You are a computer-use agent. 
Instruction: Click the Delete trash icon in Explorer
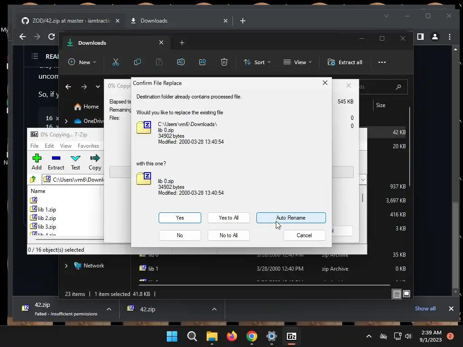coord(224,62)
